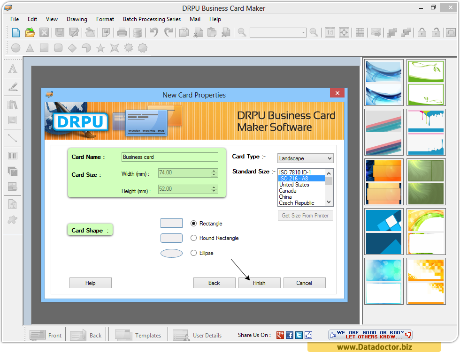Select the Text tool in left sidebar

pyautogui.click(x=13, y=69)
